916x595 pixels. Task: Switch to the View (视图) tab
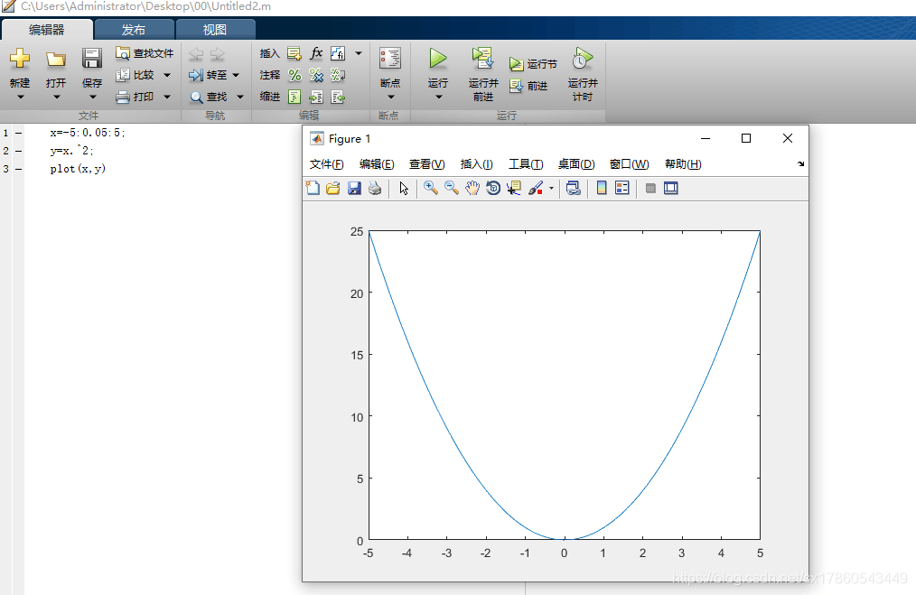(x=215, y=30)
